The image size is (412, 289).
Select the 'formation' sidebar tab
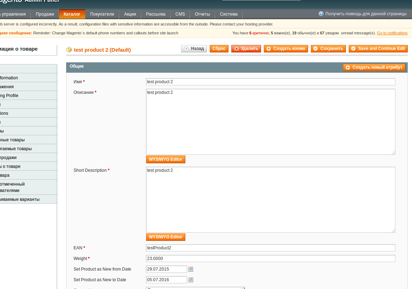[28, 78]
